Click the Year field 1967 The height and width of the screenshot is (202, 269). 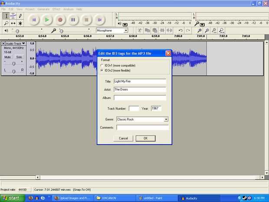click(x=156, y=109)
